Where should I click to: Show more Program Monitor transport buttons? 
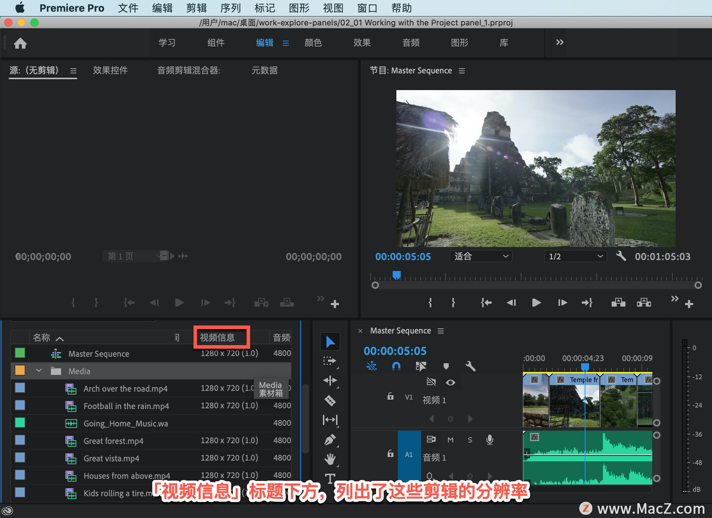pos(675,299)
